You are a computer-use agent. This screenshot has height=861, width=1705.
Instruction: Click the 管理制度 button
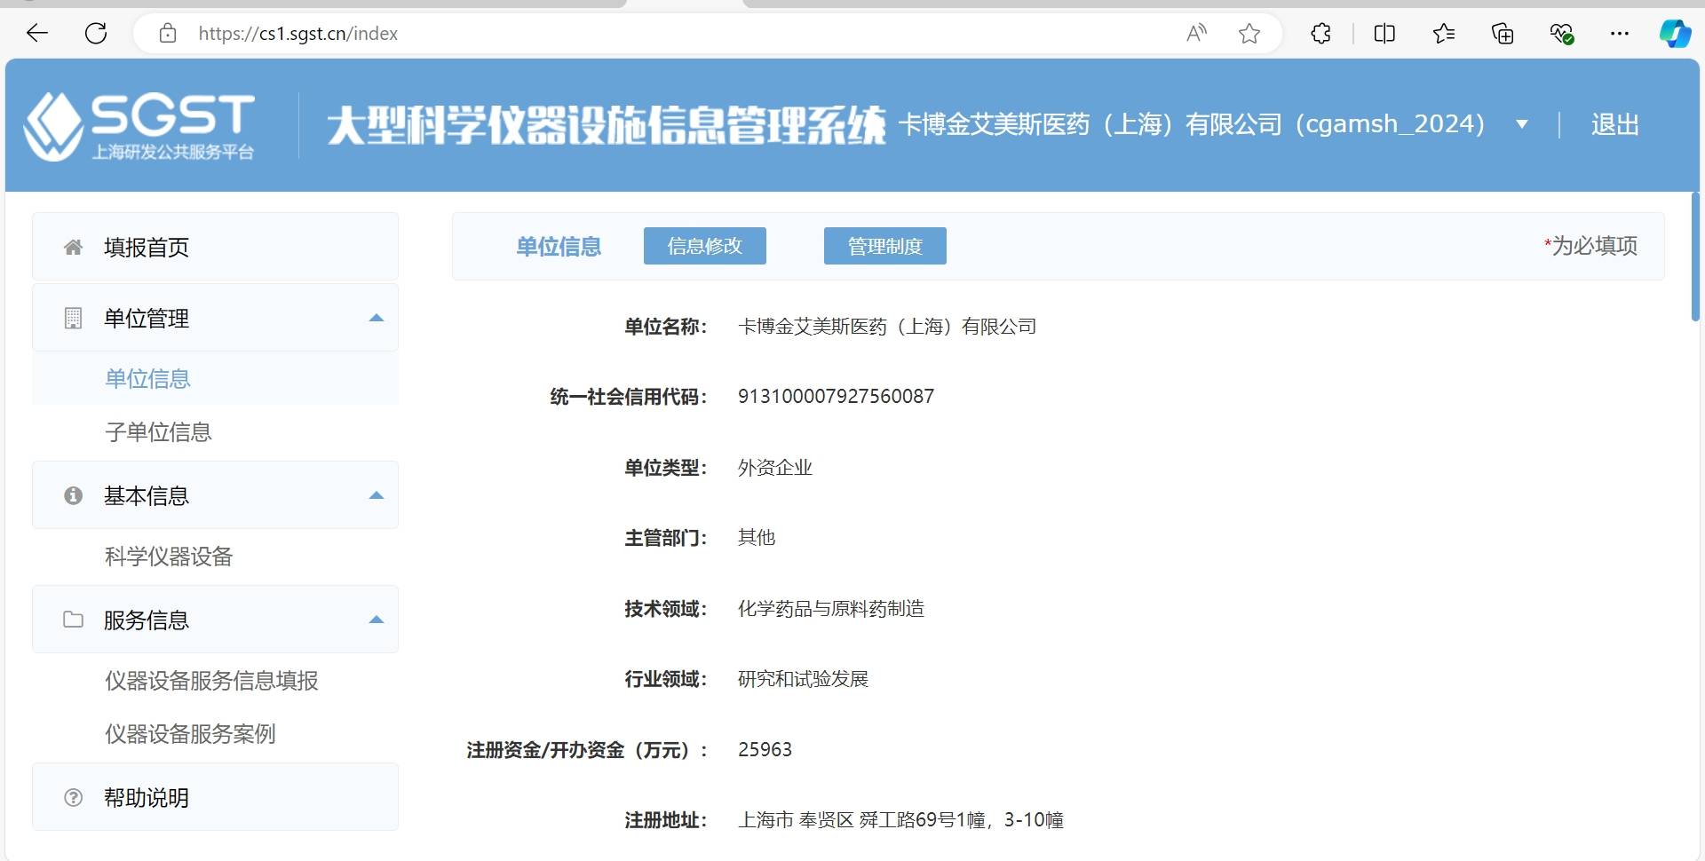(884, 246)
